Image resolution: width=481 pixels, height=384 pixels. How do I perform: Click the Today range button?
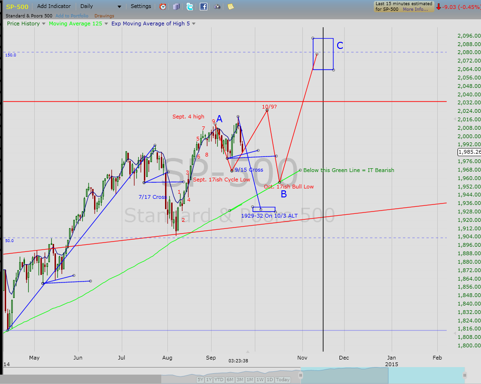pos(283,380)
